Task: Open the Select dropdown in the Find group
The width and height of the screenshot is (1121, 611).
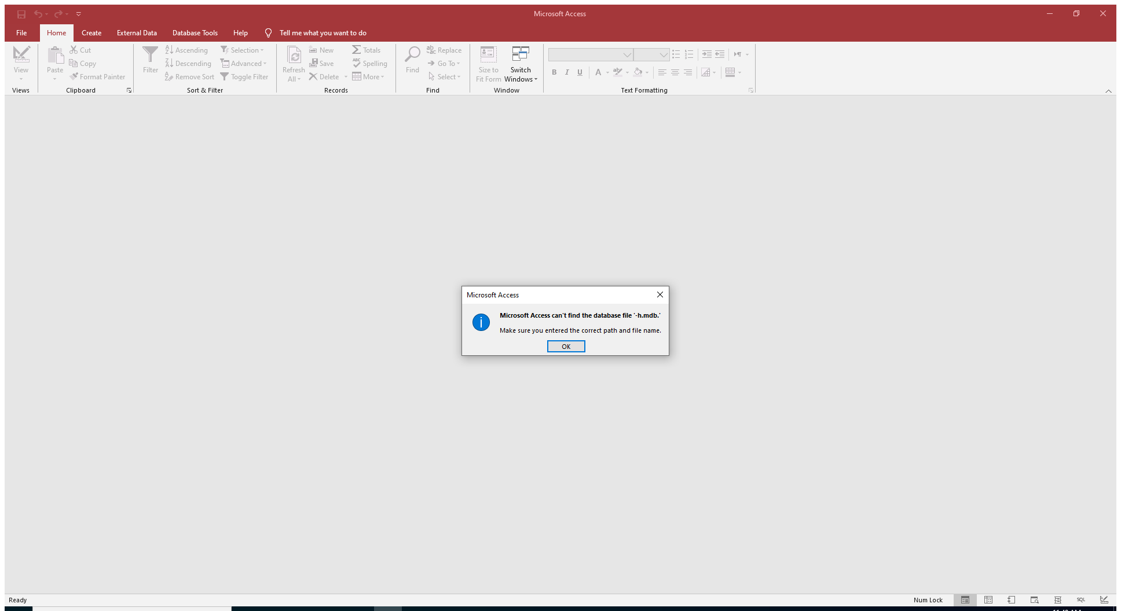Action: pos(444,77)
